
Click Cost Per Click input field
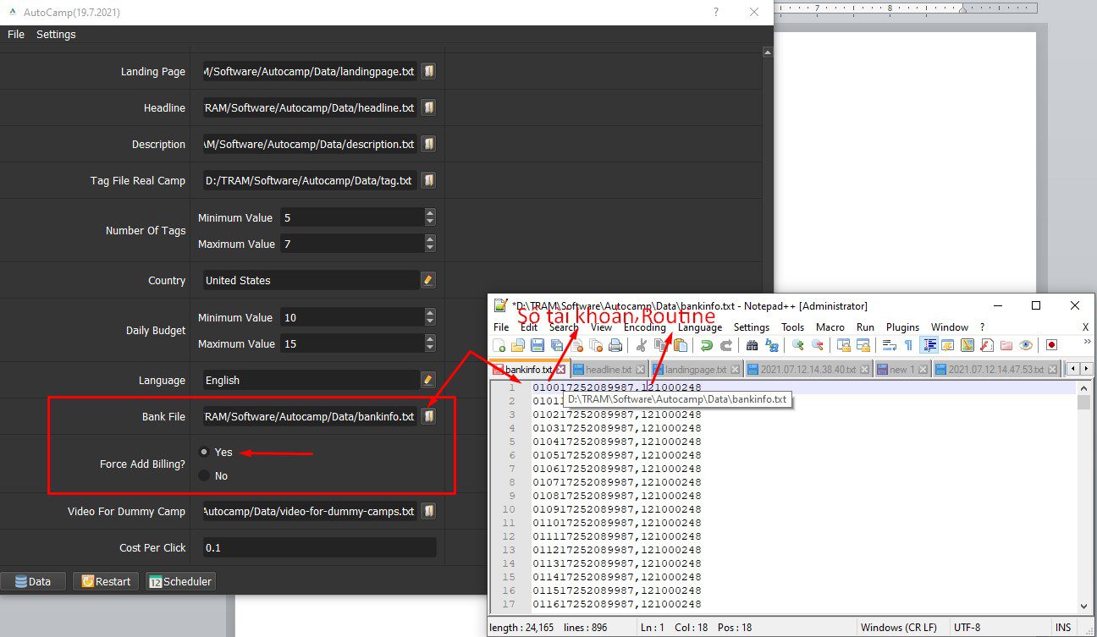[320, 547]
